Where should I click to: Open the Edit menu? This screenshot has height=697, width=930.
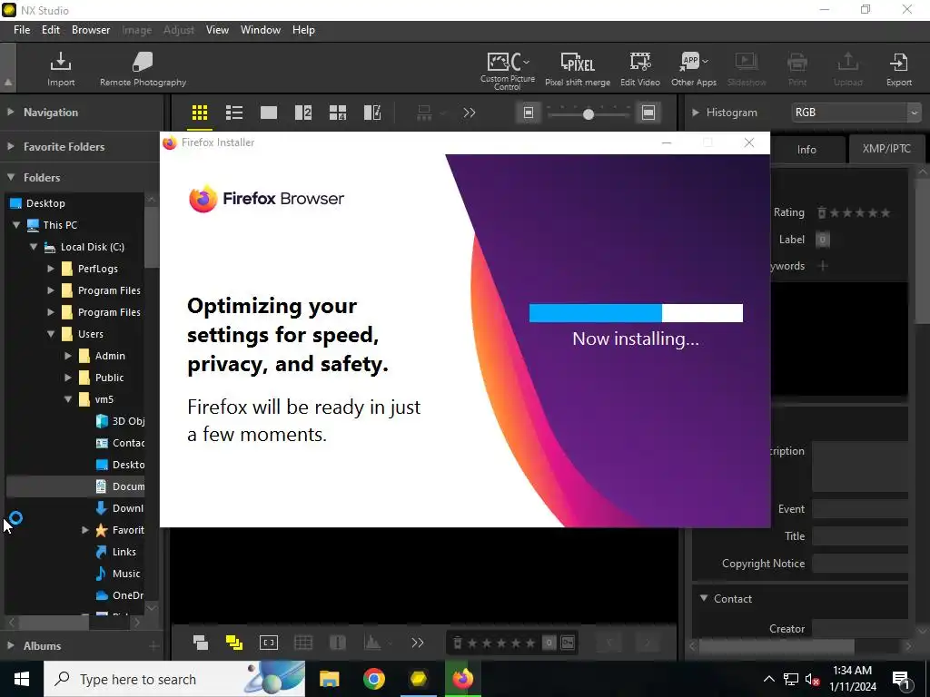[51, 30]
